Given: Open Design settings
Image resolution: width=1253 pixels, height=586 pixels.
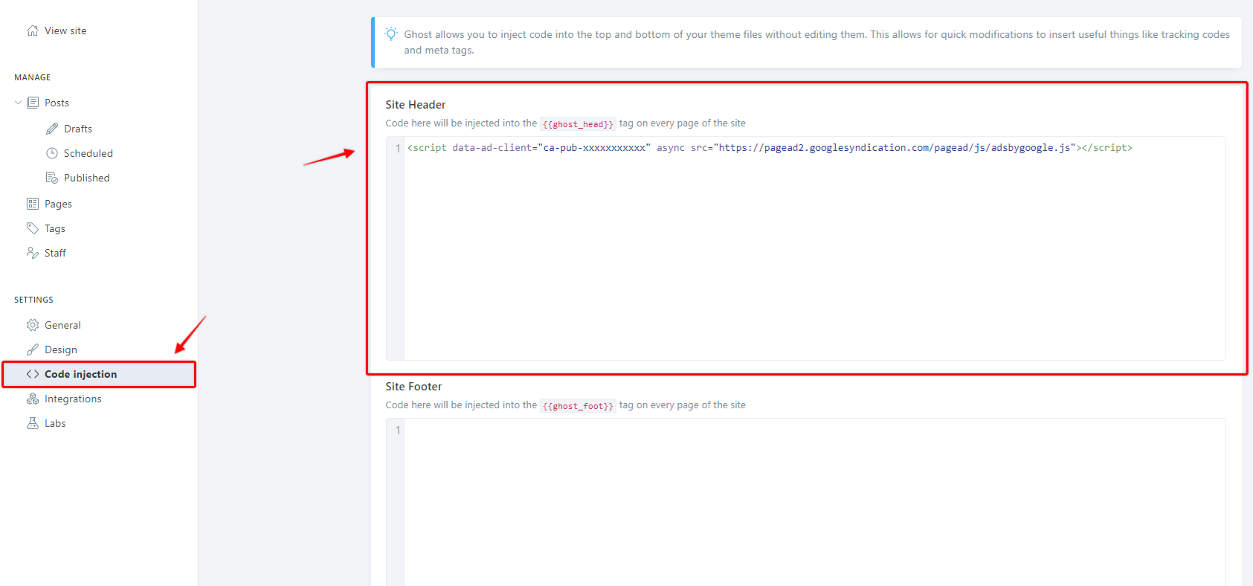Looking at the screenshot, I should point(61,350).
